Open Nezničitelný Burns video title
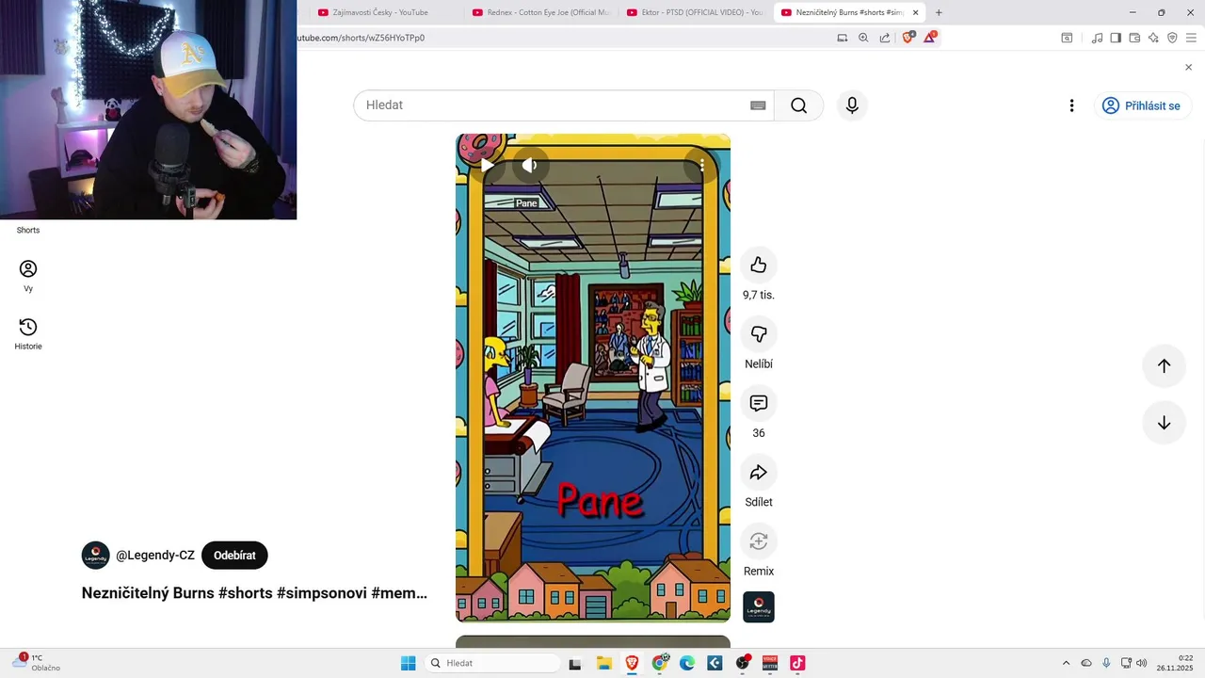1205x678 pixels. 254,593
